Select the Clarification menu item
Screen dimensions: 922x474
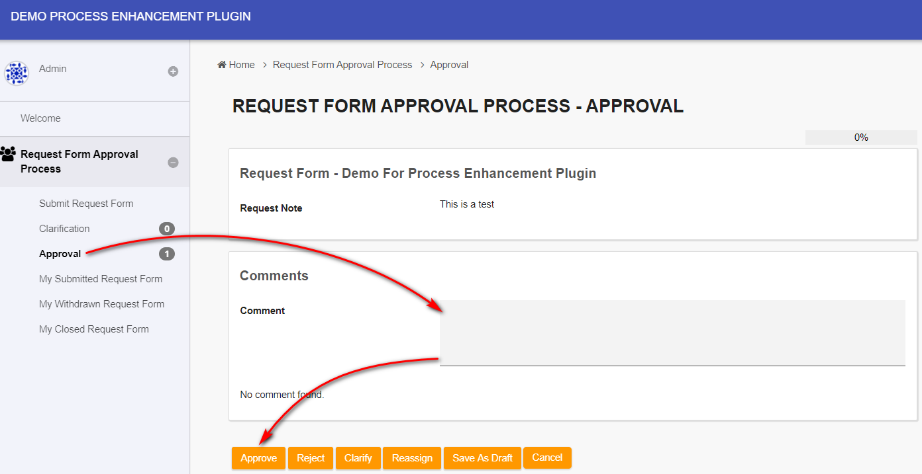click(x=64, y=229)
